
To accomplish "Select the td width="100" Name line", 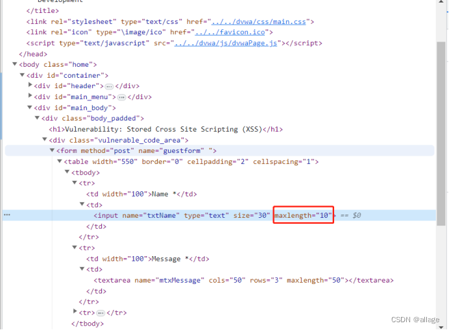I will (x=141, y=194).
